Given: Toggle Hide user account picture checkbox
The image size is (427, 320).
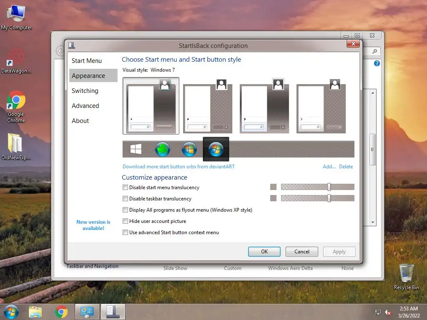Looking at the screenshot, I should (125, 221).
